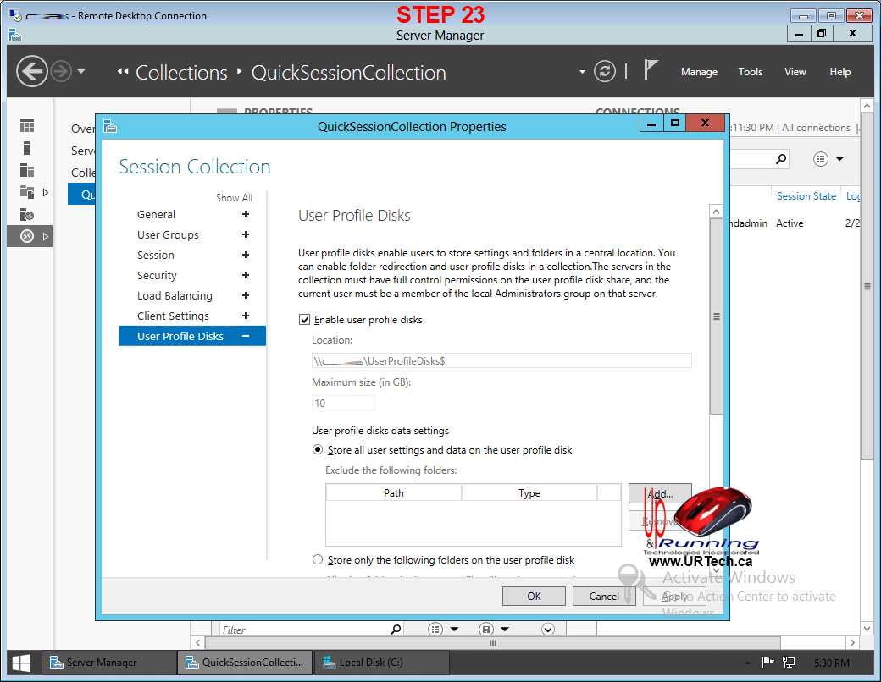Screen dimensions: 881x682
Task: Select the Local Server sidebar icon
Action: [27, 148]
